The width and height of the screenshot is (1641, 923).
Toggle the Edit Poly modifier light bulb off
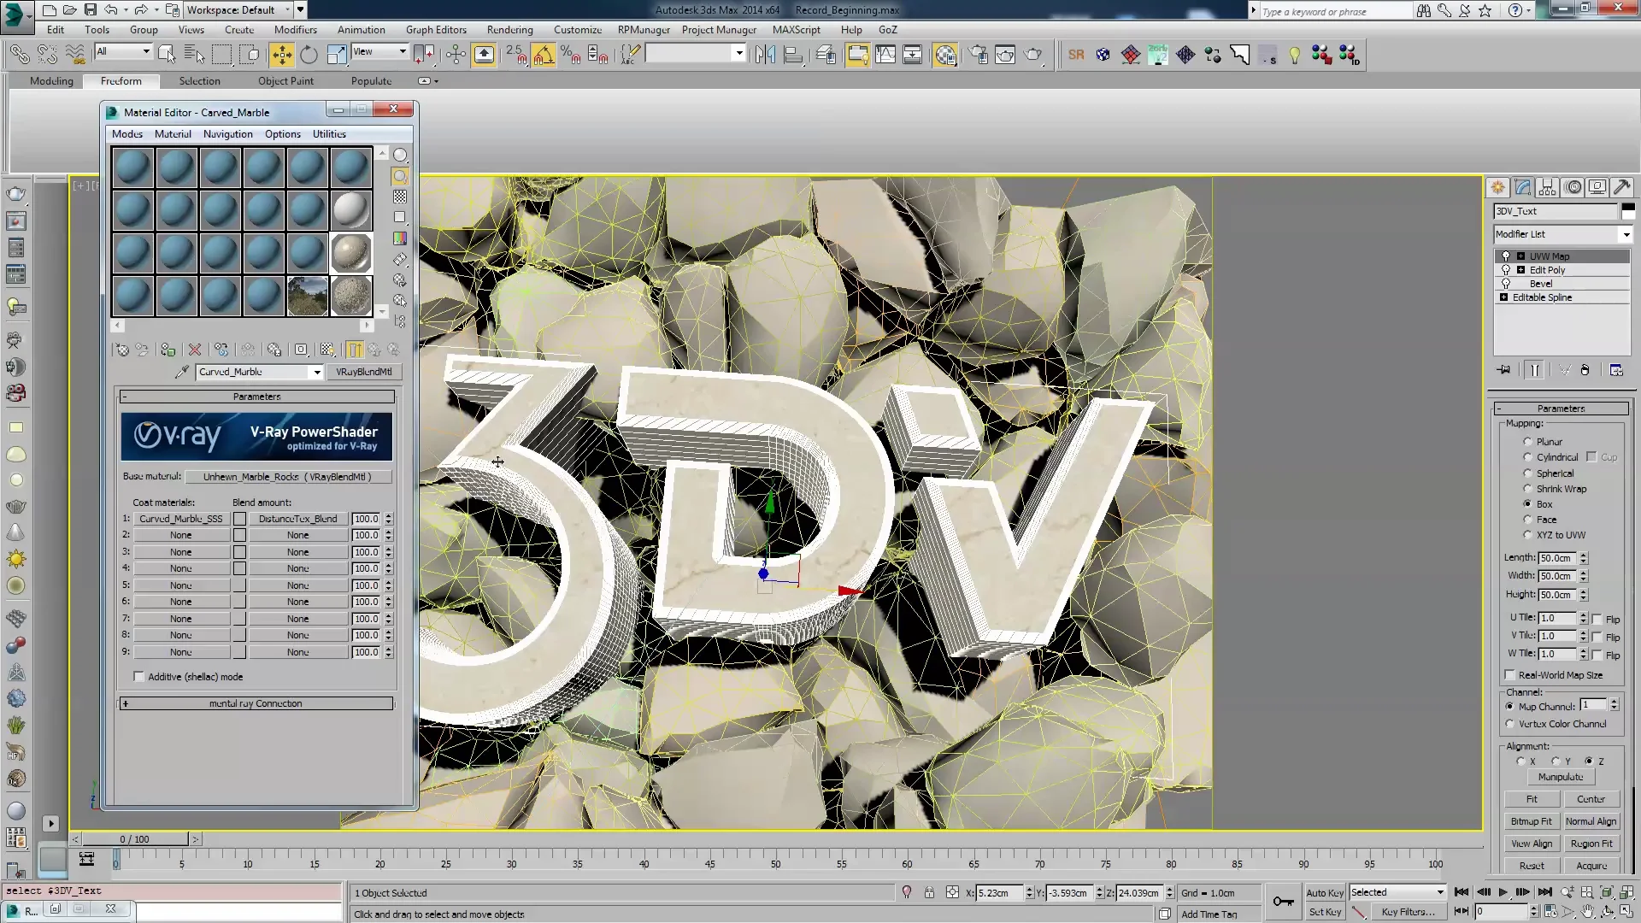click(1507, 269)
